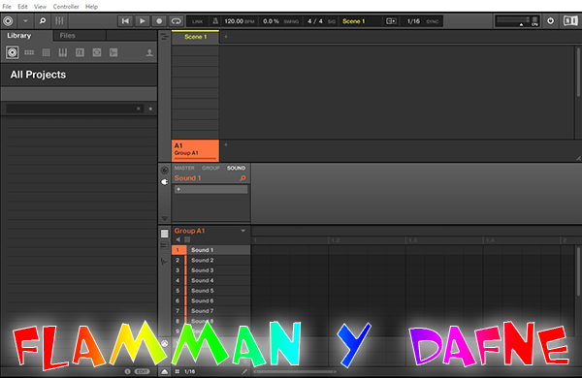
Task: Switch to the GROUP tab
Action: [210, 168]
